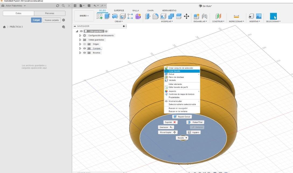Switch to the SUPERFICIE tab
Screen dimensions: 293x173
[119, 11]
